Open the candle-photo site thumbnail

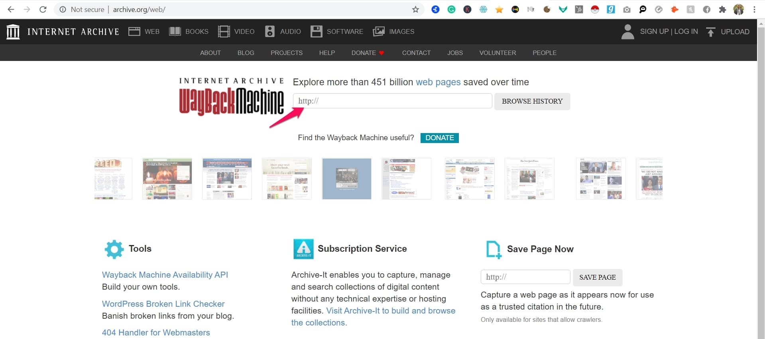[167, 178]
